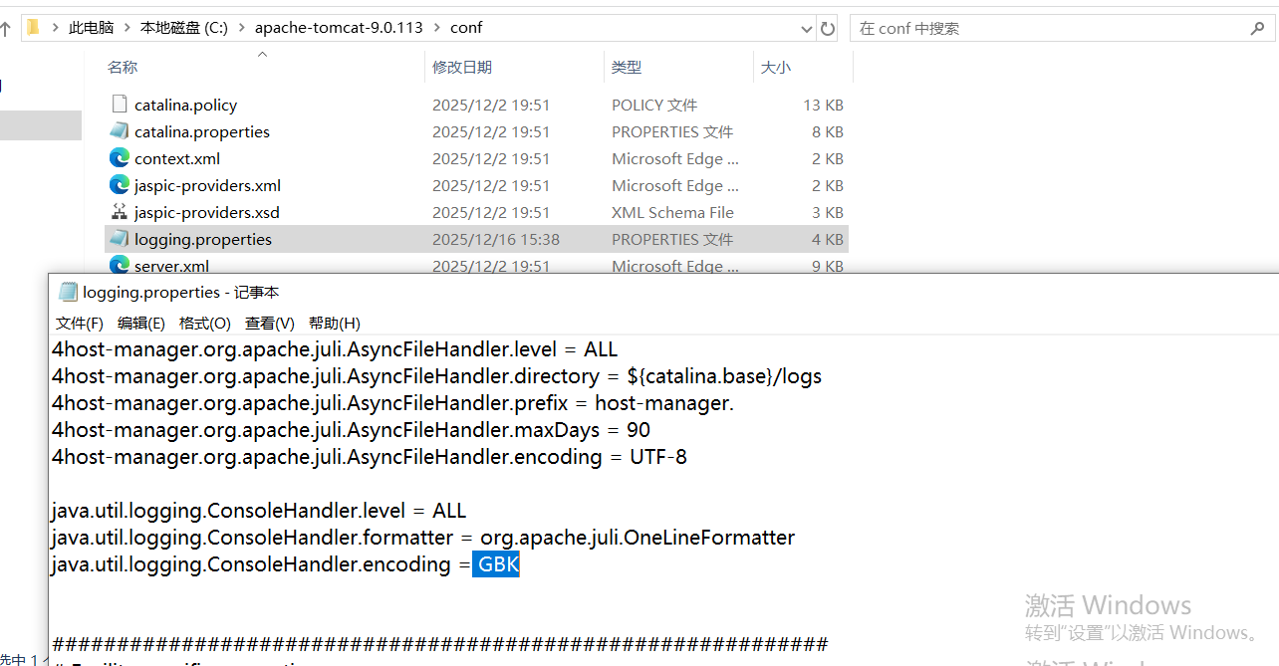1279x666 pixels.
Task: Click the 8 KB size value
Action: tap(828, 131)
